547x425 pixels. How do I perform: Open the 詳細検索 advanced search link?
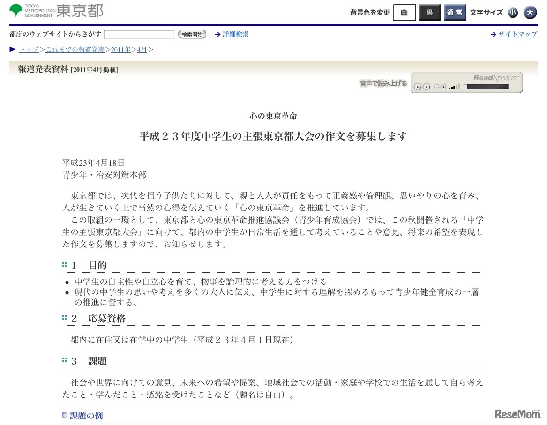click(236, 34)
